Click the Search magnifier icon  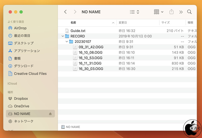coord(189,12)
